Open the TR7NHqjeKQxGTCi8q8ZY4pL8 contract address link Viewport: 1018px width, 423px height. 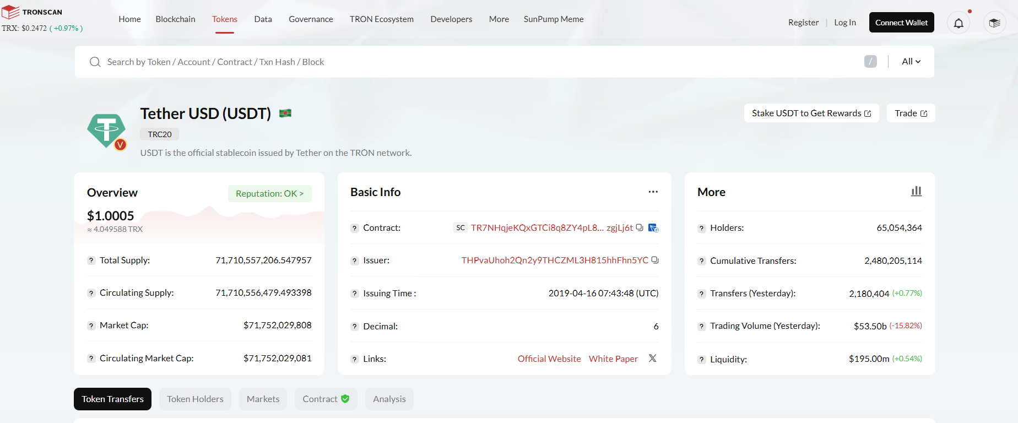point(552,228)
